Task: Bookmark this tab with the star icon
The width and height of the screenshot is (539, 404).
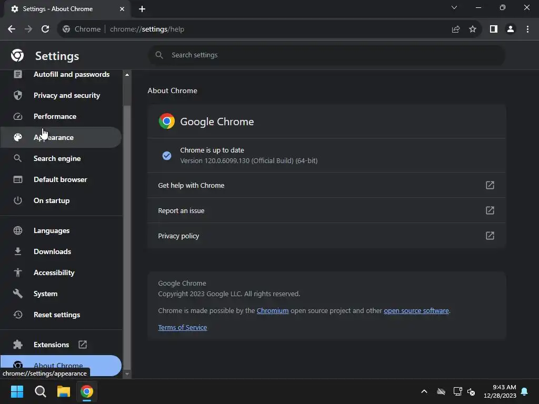Action: [473, 29]
